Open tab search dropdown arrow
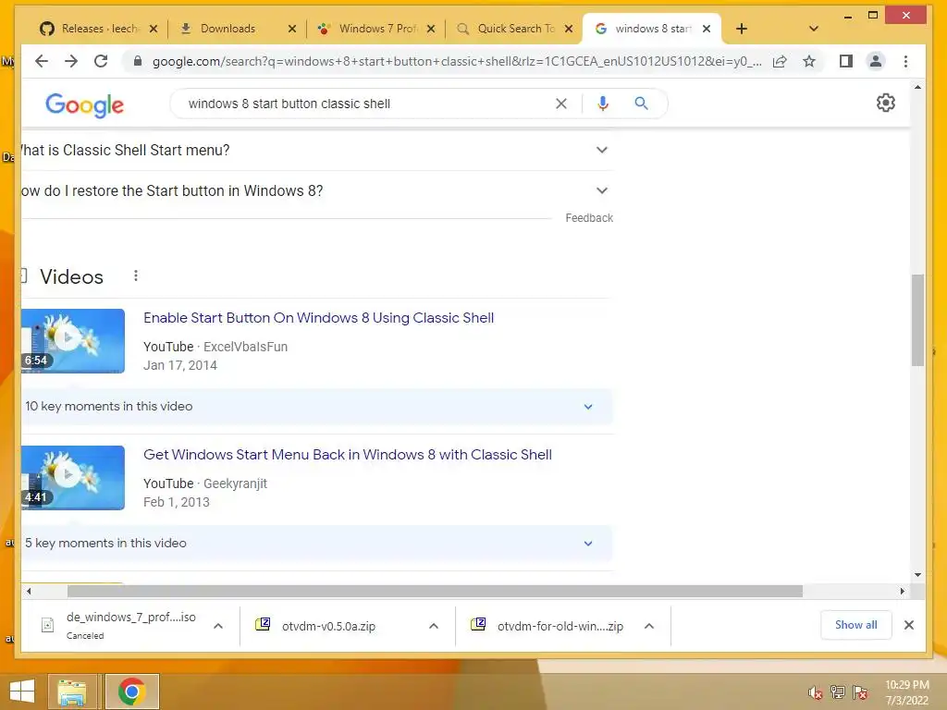The width and height of the screenshot is (947, 710). pos(814,29)
